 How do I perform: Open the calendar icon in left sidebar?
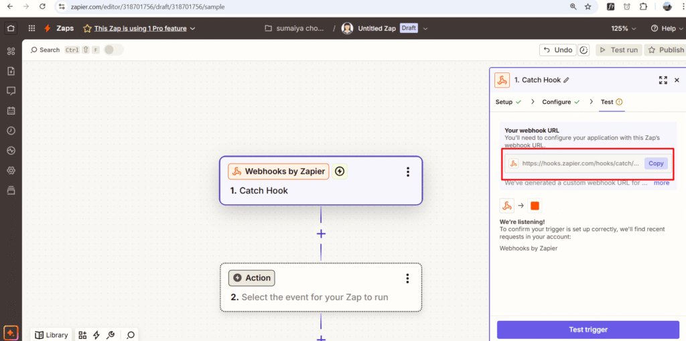(x=11, y=111)
